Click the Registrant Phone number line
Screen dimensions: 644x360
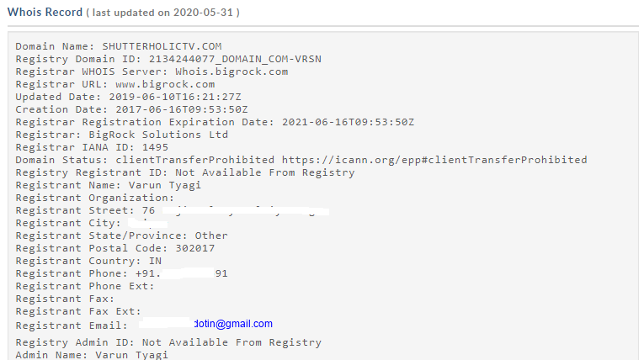(121, 273)
